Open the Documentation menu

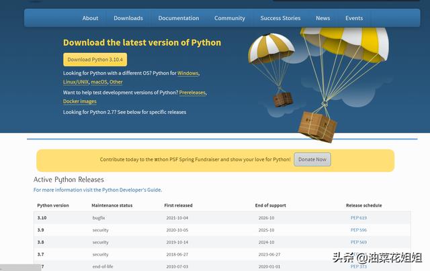(179, 18)
